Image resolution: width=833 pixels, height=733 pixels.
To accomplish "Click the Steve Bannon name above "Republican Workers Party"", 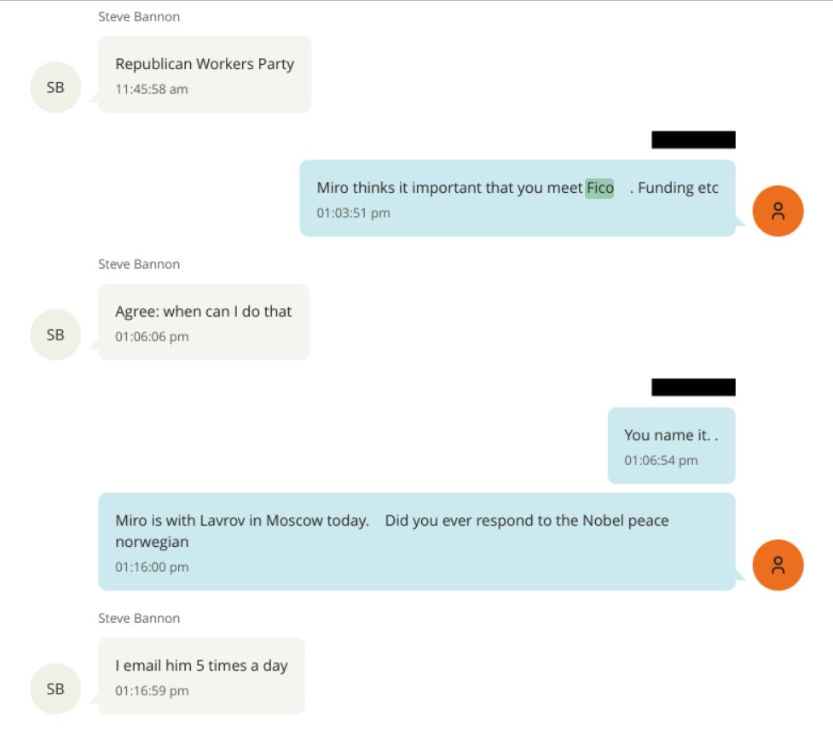I will click(139, 16).
